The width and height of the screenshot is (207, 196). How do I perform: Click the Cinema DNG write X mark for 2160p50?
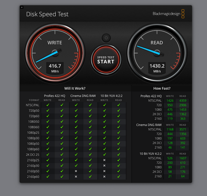pyautogui.click(x=76, y=171)
